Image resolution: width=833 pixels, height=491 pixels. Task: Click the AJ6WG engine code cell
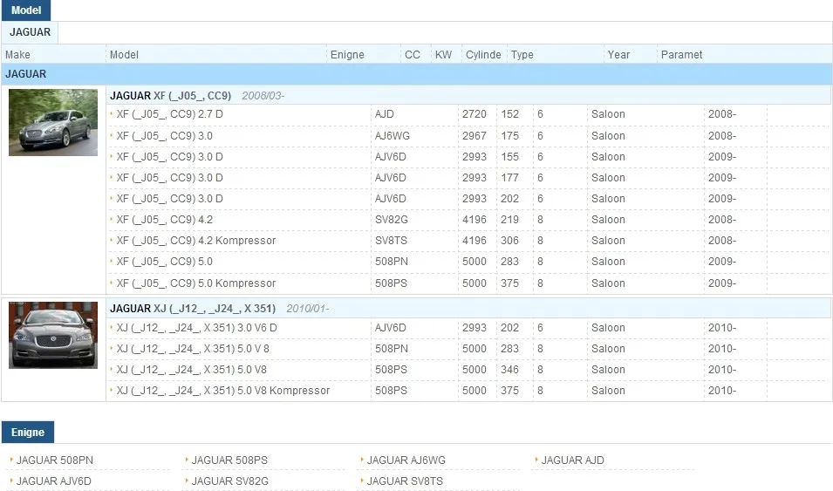392,136
